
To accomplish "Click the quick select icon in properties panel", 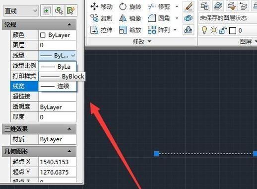I will (71, 11).
